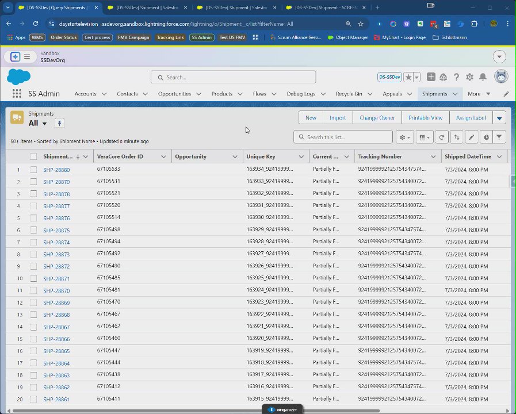Viewport: 516px width, 414px height.
Task: Check the box for SHP-28878
Action: (33, 194)
